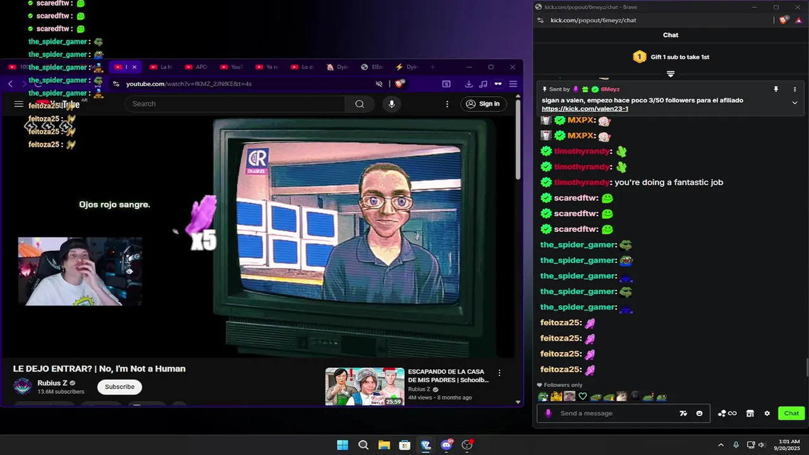
Task: Switch to the 'Lo d' YouTube tab
Action: pyautogui.click(x=302, y=67)
